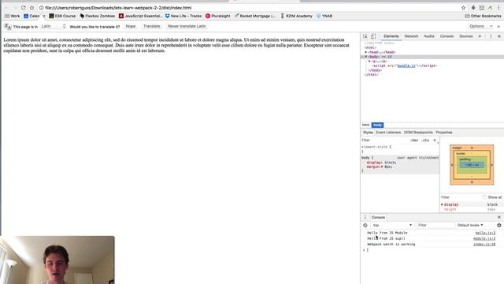Open the Default levels dropdown

click(470, 226)
